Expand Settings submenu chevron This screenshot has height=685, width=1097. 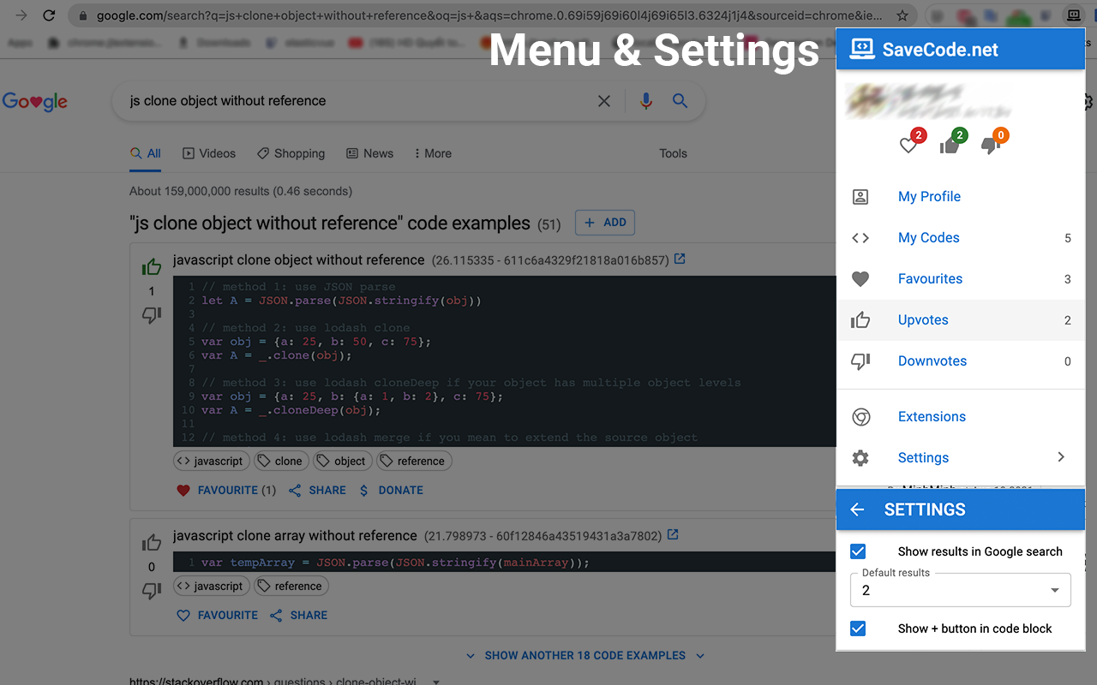(x=1061, y=457)
